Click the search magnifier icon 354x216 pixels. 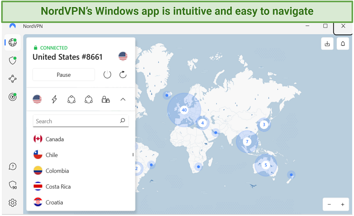click(123, 121)
